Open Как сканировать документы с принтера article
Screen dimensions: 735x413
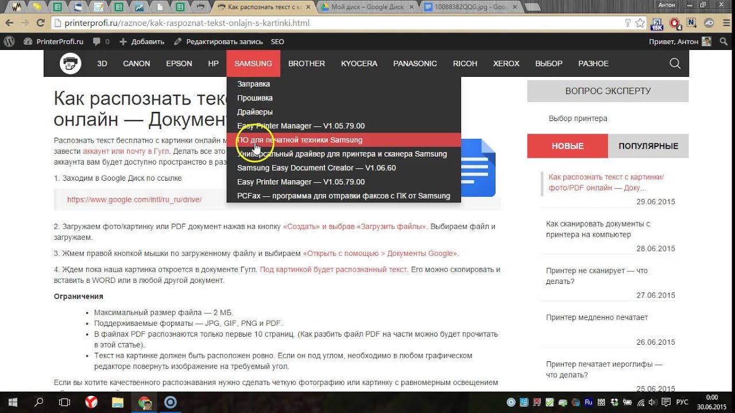[x=598, y=229]
